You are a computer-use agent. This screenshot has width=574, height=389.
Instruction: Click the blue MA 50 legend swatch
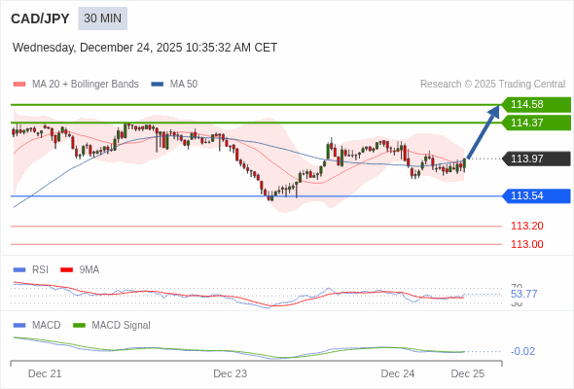tap(158, 85)
